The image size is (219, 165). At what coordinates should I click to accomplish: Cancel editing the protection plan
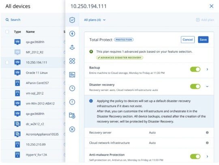click(x=188, y=40)
